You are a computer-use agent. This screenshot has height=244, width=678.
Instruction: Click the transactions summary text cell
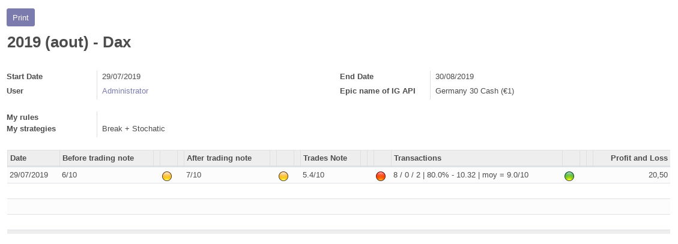tap(461, 175)
